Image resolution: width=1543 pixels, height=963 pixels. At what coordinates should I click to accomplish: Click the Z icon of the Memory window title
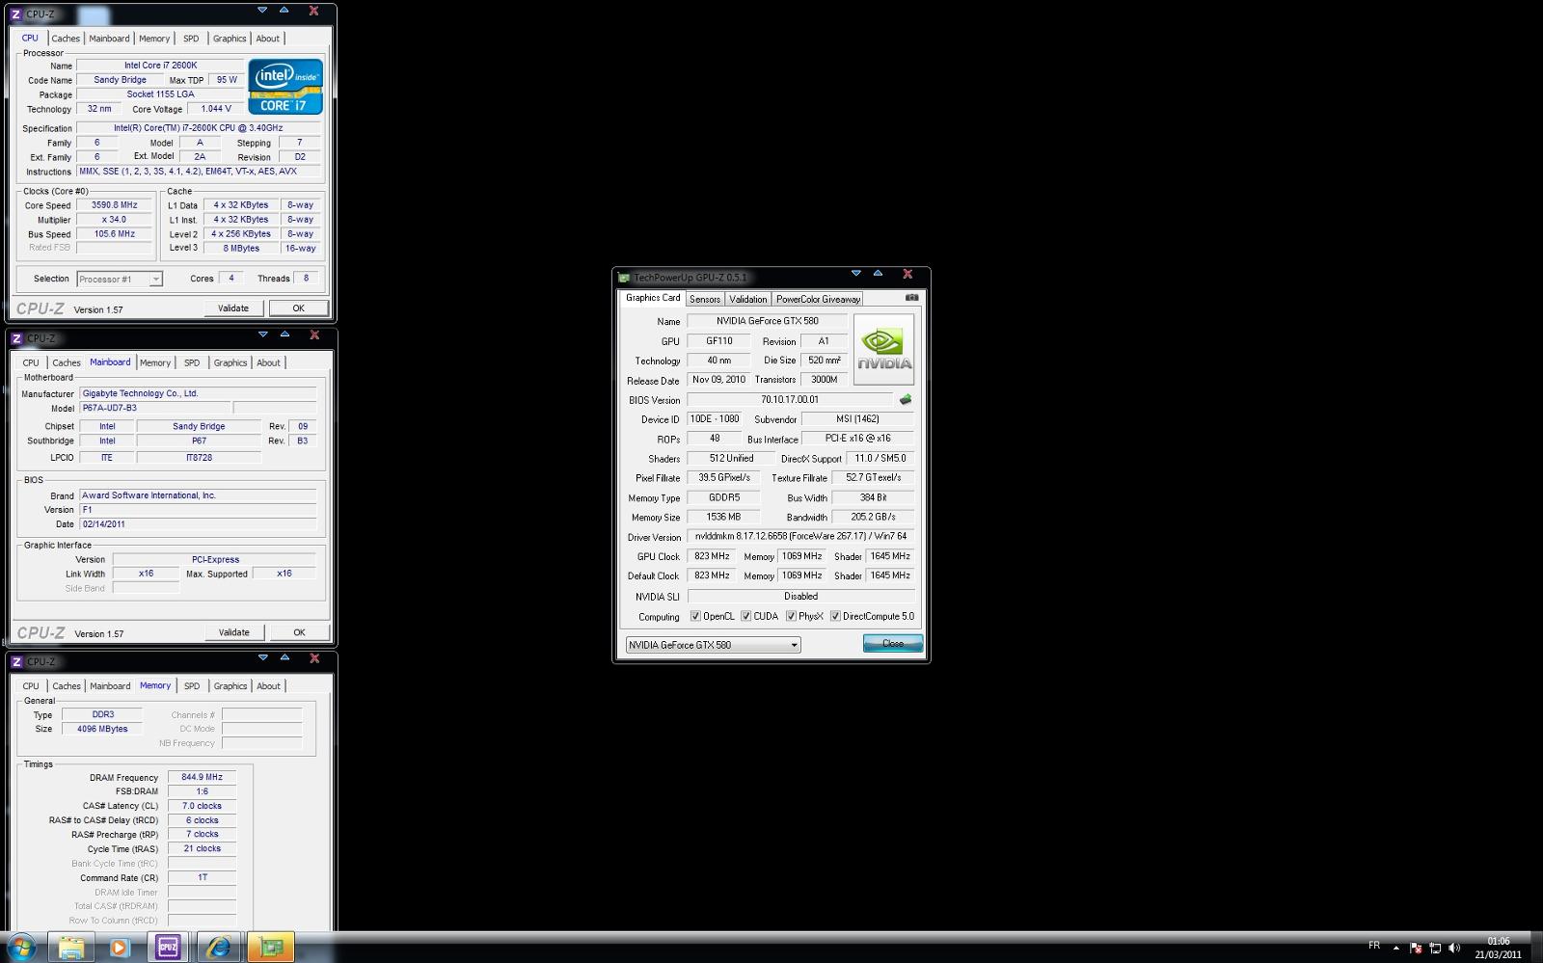pyautogui.click(x=16, y=661)
